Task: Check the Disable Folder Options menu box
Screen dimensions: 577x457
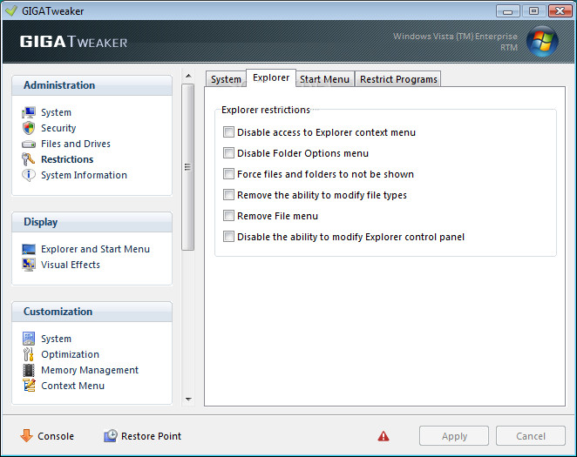Action: [x=228, y=153]
